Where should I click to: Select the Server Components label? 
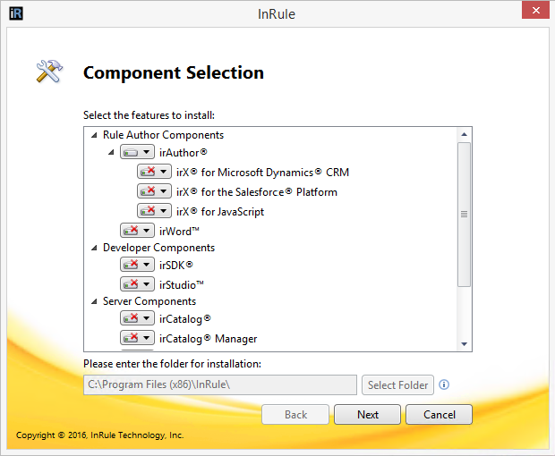pyautogui.click(x=149, y=301)
